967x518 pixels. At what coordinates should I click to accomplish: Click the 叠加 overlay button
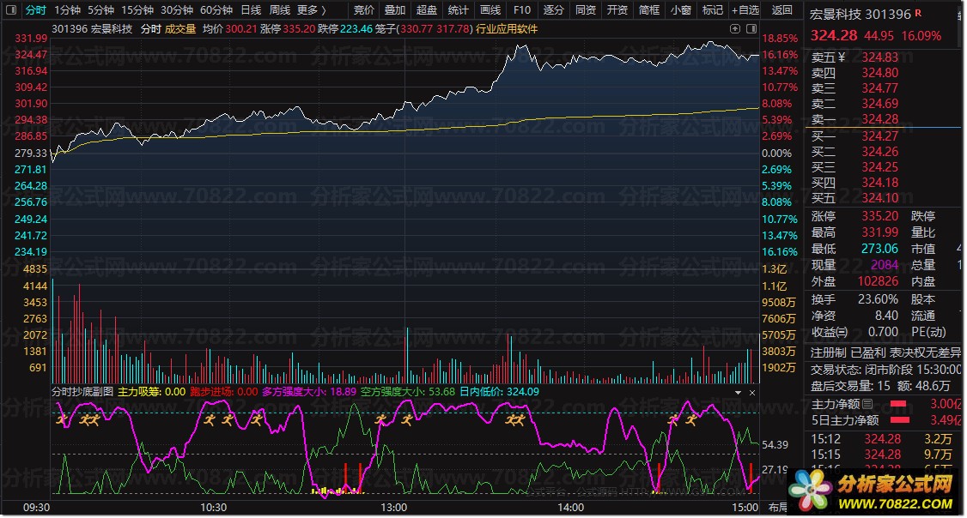point(395,9)
